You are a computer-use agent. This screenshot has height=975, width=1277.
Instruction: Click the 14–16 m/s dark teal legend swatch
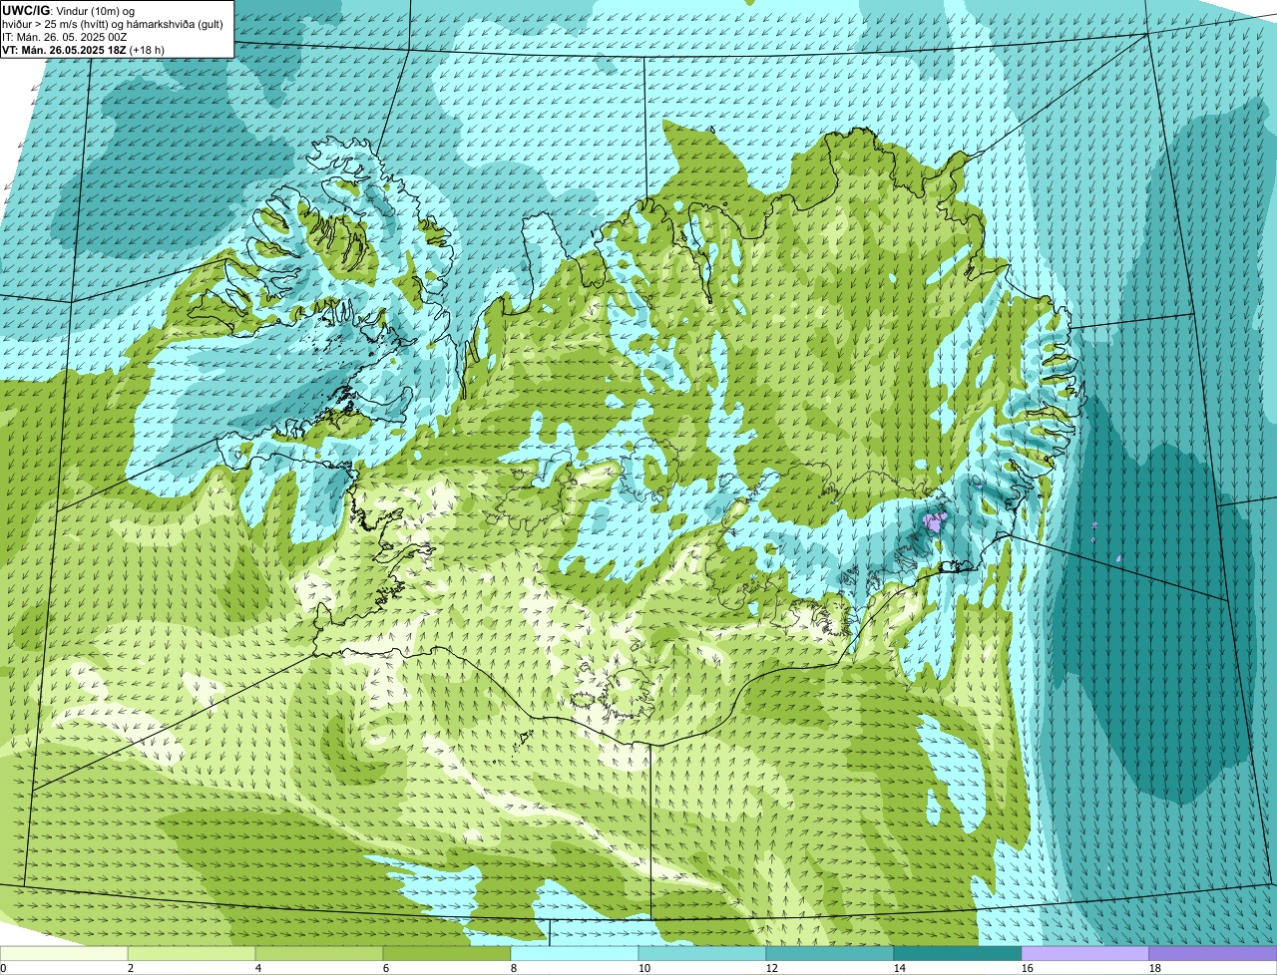(958, 954)
